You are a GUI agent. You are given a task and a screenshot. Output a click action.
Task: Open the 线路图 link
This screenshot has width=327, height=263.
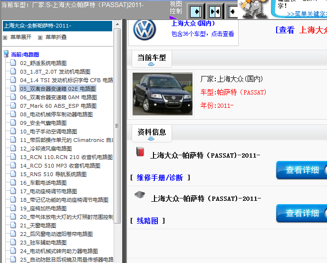click(147, 221)
